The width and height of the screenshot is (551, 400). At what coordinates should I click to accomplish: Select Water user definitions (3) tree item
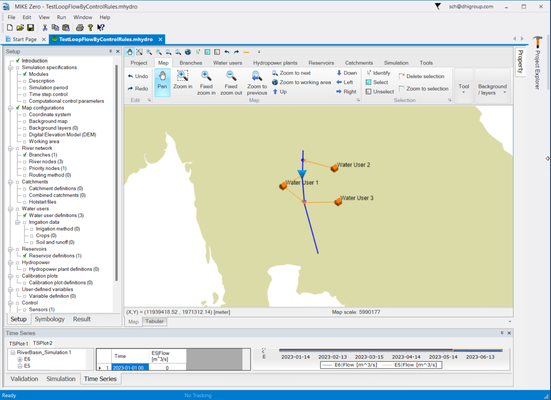coord(56,216)
